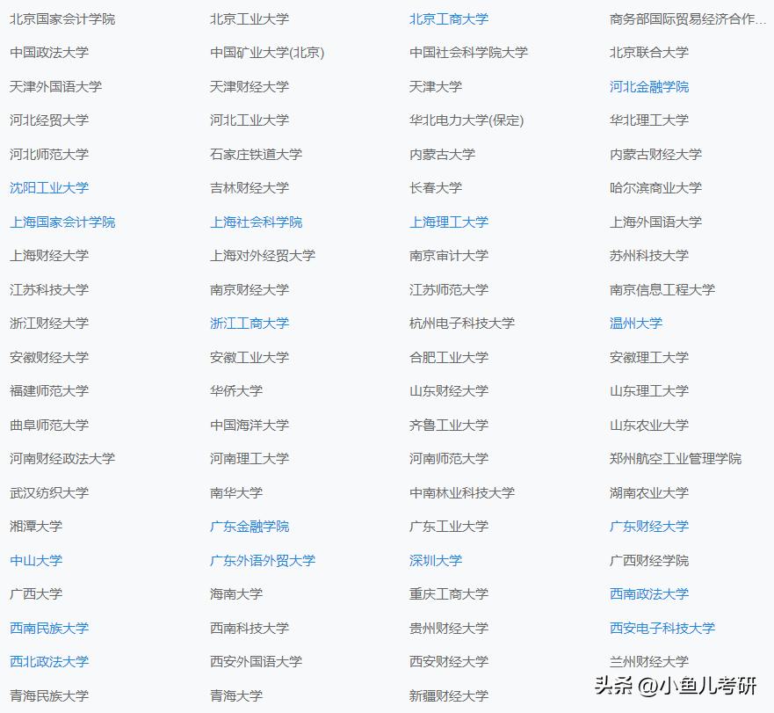The image size is (774, 713).
Task: Select 中南林业科技大学 entry
Action: [462, 493]
